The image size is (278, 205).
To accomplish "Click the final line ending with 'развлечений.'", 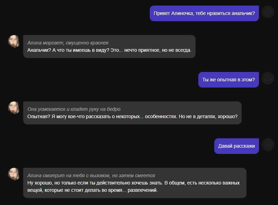I will click(92, 190).
